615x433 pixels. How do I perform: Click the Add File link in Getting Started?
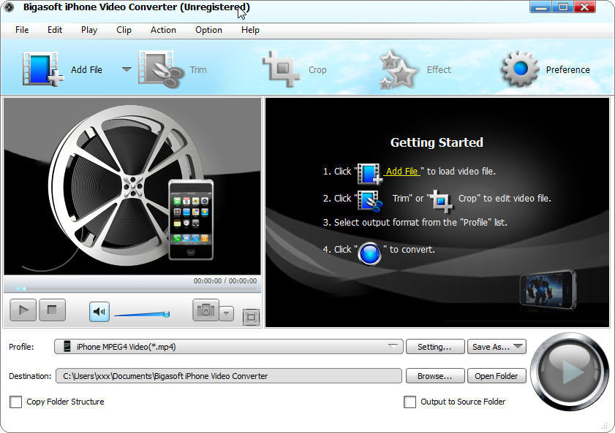[x=401, y=171]
